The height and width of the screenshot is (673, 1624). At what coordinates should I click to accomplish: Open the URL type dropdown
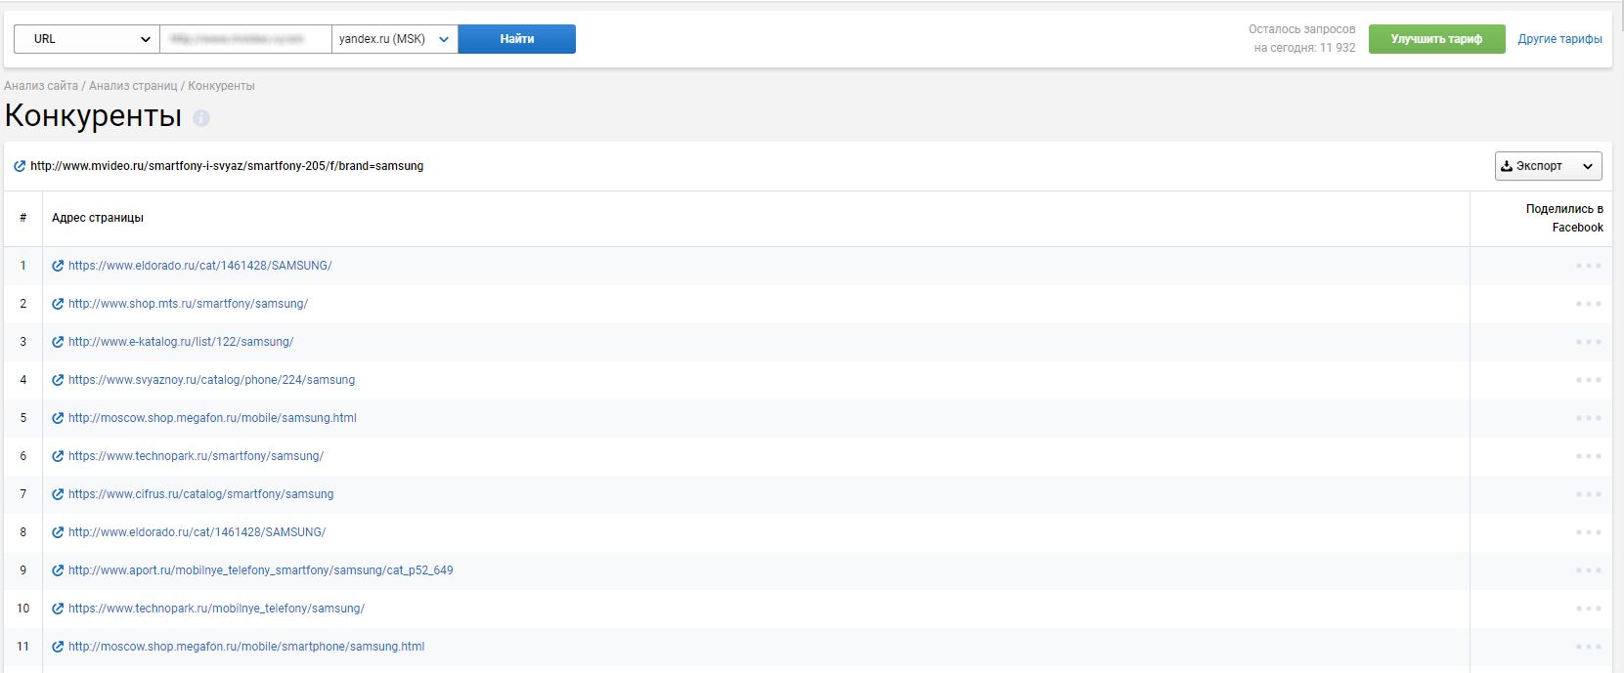87,39
